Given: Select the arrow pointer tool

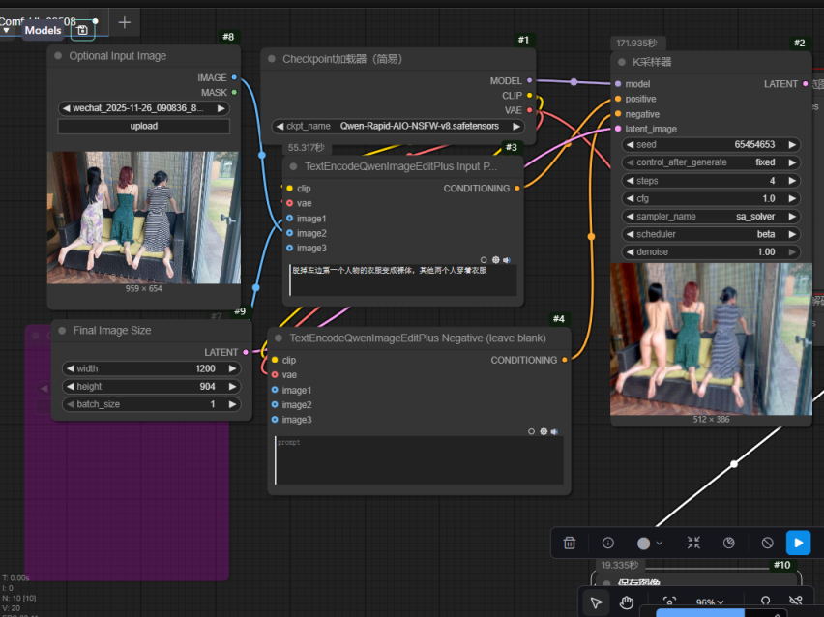Looking at the screenshot, I should click(597, 602).
